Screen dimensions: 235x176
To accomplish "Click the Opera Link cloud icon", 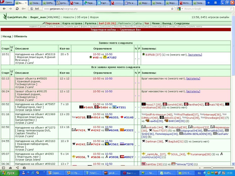I will [10, 168].
